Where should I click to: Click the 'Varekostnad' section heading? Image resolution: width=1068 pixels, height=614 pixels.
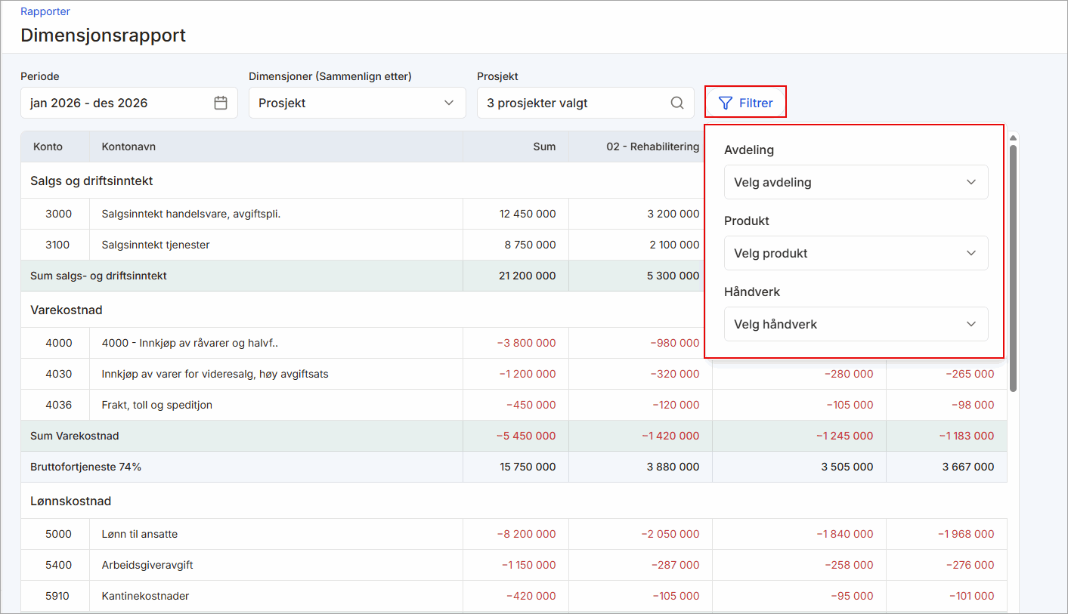click(67, 310)
